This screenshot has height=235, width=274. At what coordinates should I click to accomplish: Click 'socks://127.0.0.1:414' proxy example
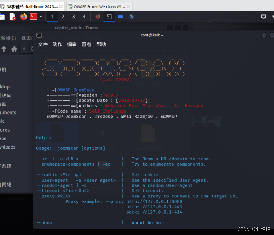[x=154, y=212]
